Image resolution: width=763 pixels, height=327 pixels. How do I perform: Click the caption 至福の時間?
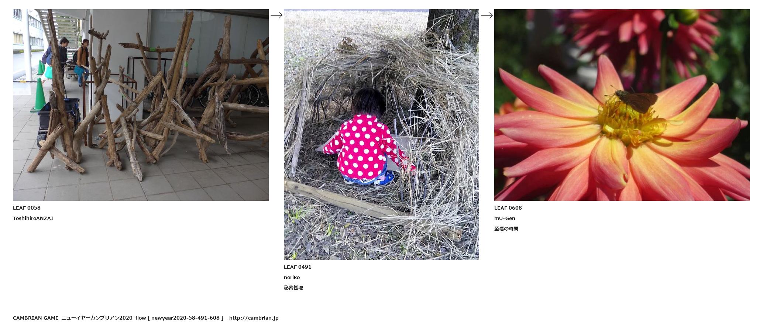tap(506, 228)
